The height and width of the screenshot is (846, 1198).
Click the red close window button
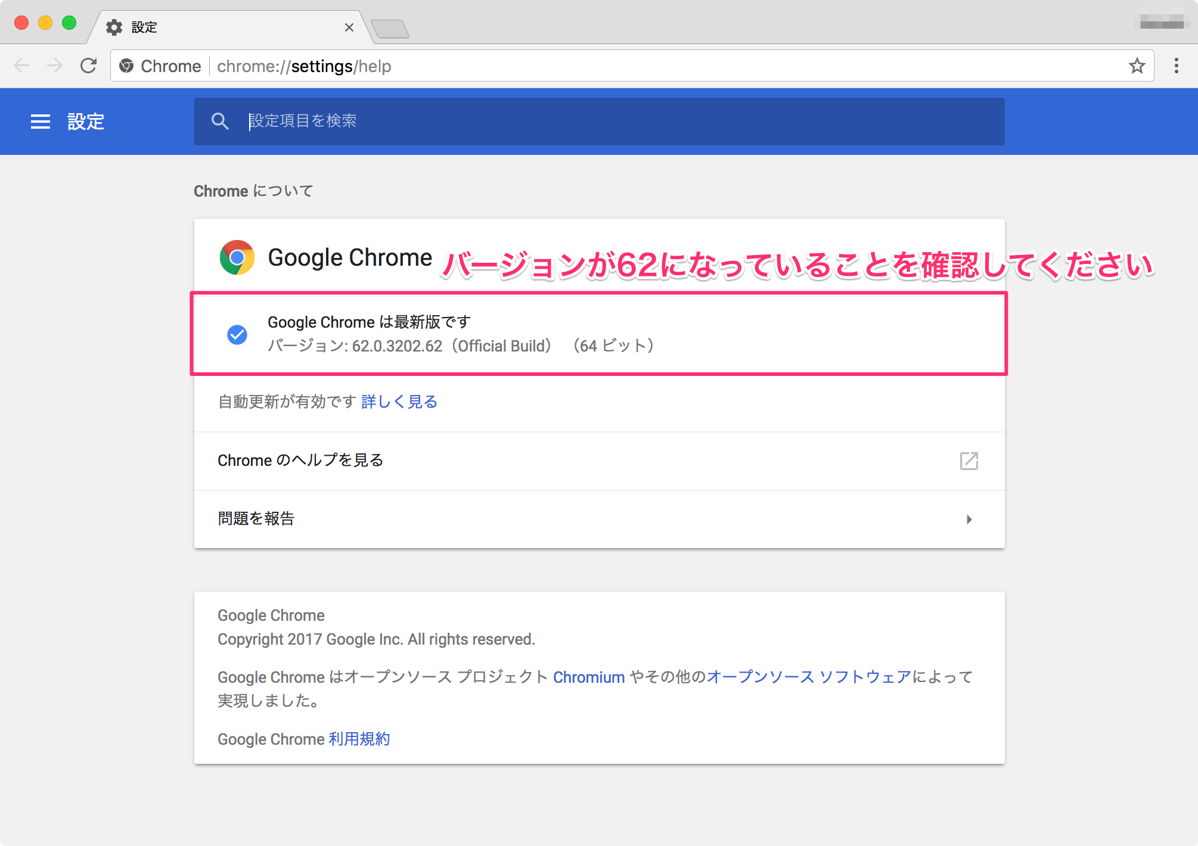pyautogui.click(x=21, y=23)
